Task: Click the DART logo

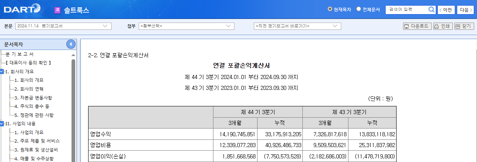Action: pyautogui.click(x=22, y=8)
